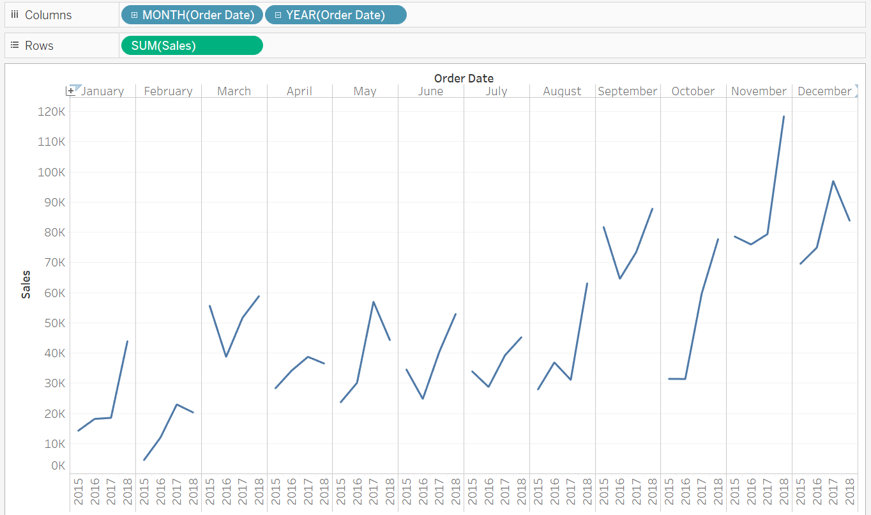
Task: Click the Order Date header title
Action: [464, 78]
